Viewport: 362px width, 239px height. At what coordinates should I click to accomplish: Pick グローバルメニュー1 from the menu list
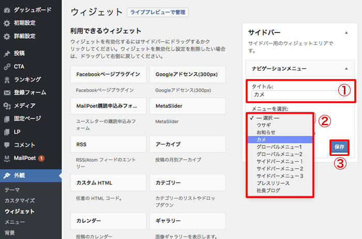click(x=279, y=147)
